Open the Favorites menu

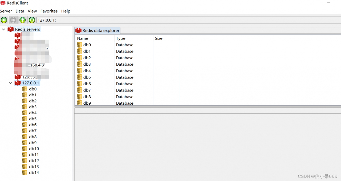click(49, 11)
